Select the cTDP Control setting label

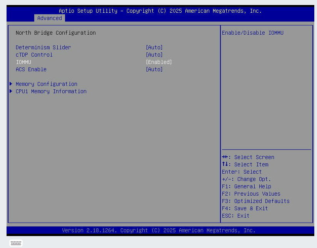[34, 55]
